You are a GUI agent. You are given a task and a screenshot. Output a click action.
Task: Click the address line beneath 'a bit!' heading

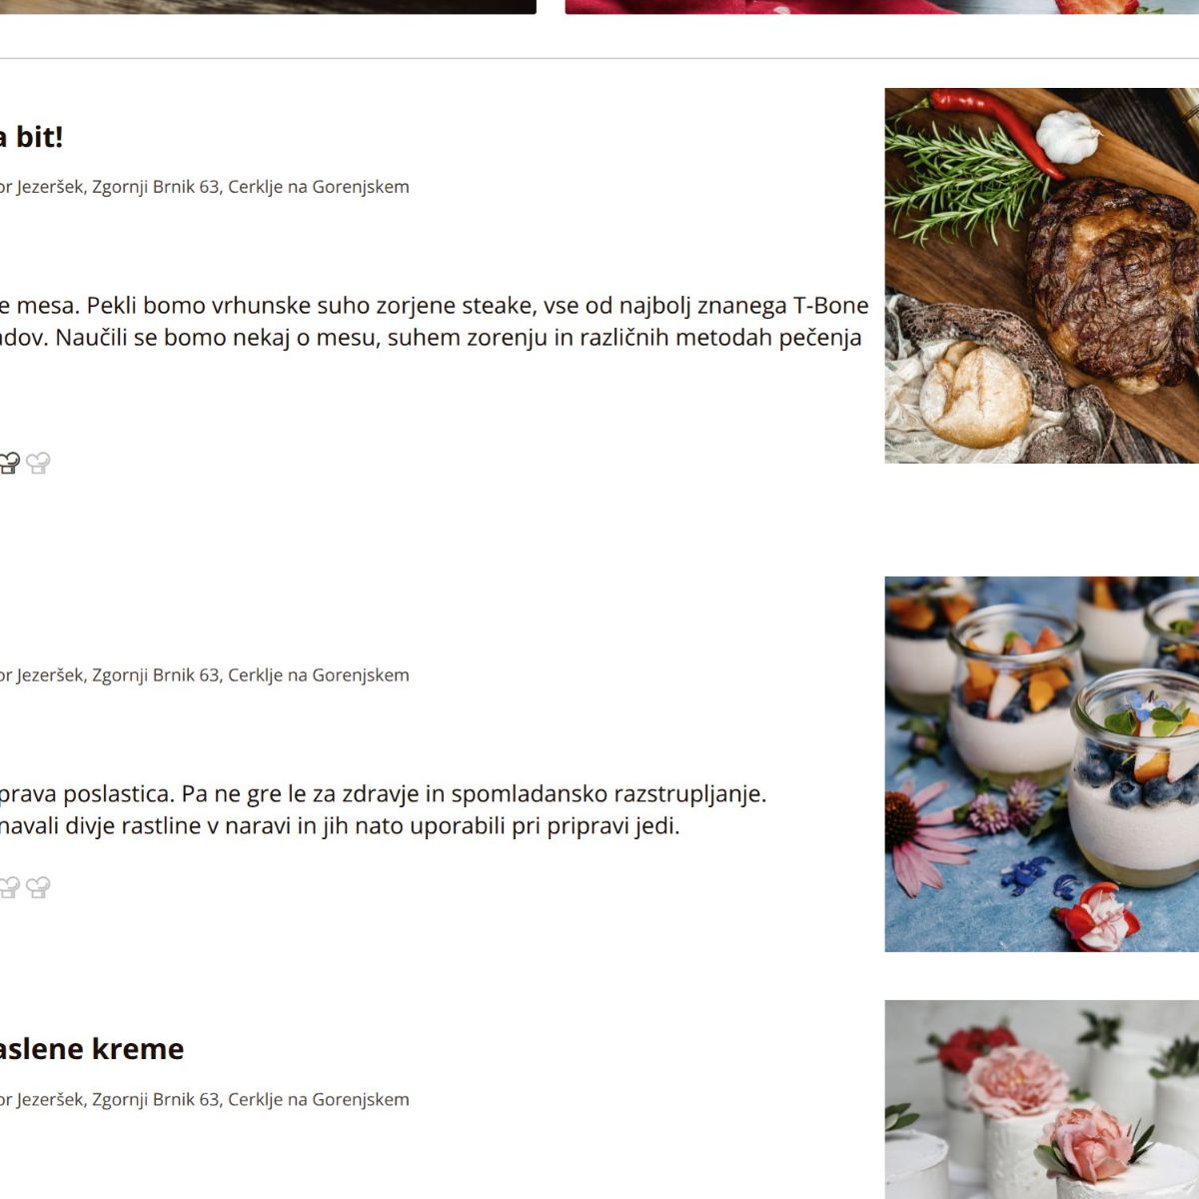[204, 187]
